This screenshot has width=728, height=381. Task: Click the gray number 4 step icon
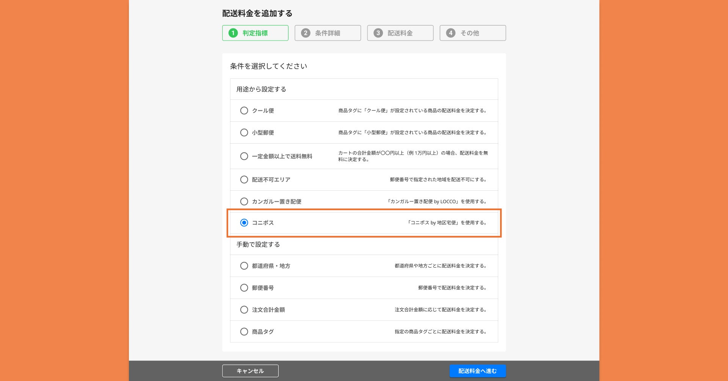(x=450, y=33)
